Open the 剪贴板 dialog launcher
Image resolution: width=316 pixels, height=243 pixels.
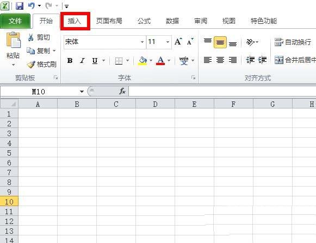point(55,78)
